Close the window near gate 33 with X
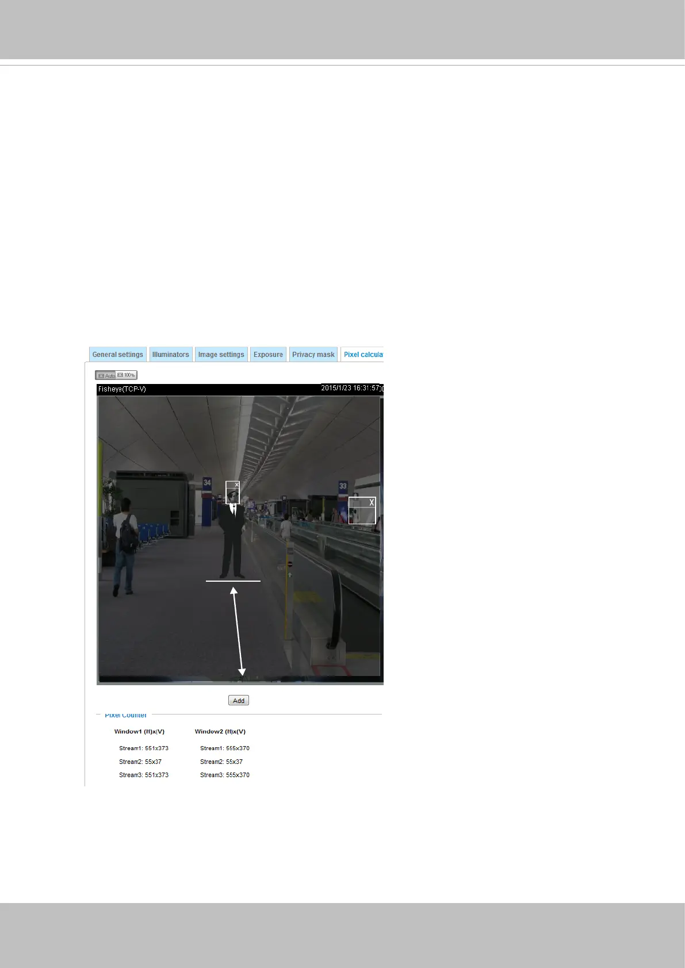The height and width of the screenshot is (968, 685). [372, 502]
